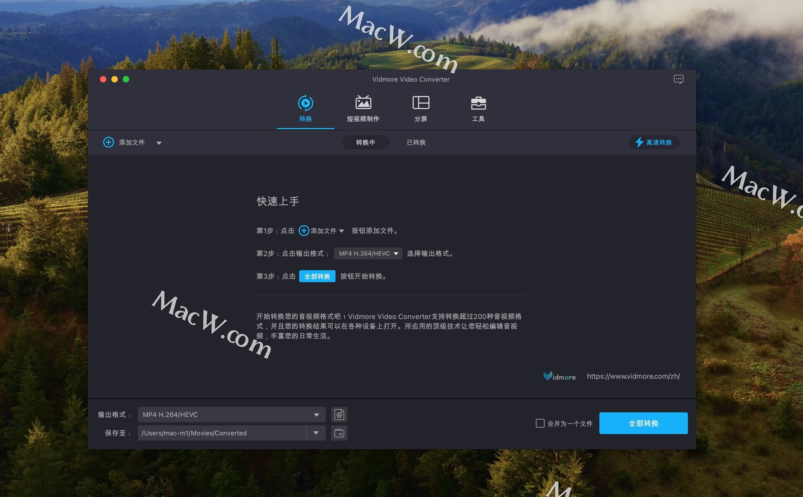Select the 转换中 sub-tab
Viewport: 803px width, 497px height.
[366, 142]
